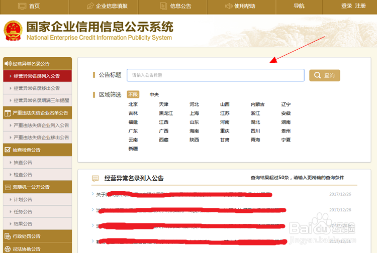Open the first announcement starting with 关于
The width and height of the screenshot is (377, 253).
184,194
